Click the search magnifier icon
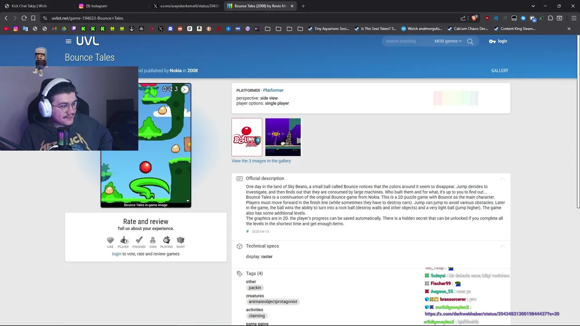Viewport: 580px width, 326px height. (470, 41)
